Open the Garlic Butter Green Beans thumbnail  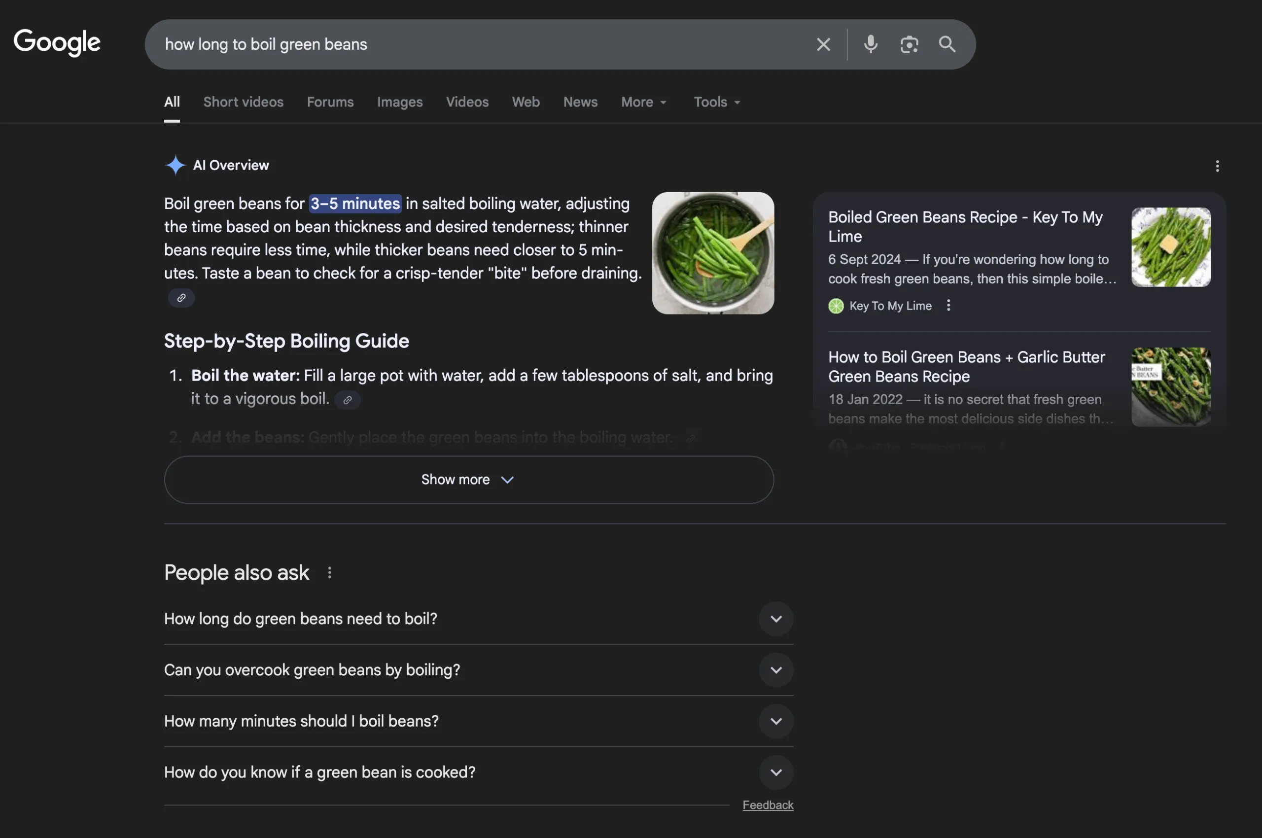(x=1171, y=387)
